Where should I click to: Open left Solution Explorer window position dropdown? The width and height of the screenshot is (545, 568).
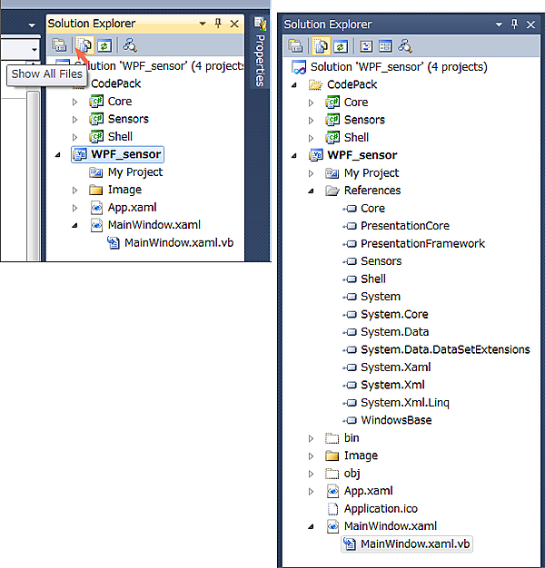(x=203, y=24)
